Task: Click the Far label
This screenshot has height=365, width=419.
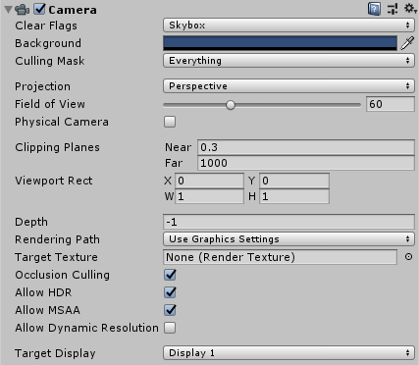Action: (x=174, y=163)
